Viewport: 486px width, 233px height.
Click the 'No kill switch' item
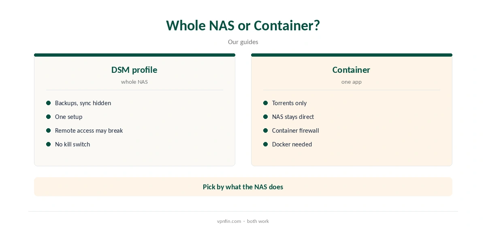pyautogui.click(x=72, y=144)
